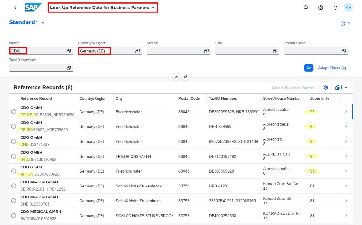Expand the Standard view variant dropdown

coord(43,23)
